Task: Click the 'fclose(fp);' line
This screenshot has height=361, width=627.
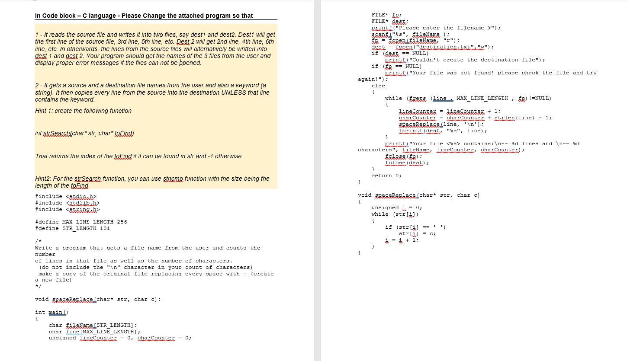Action: click(x=404, y=156)
